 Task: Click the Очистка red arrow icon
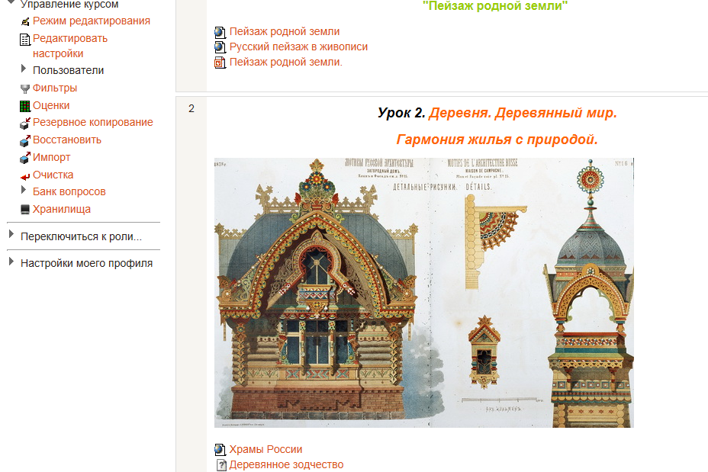point(25,176)
